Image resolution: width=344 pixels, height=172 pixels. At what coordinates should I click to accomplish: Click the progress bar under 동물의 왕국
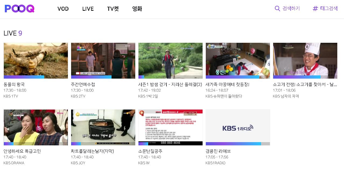(36, 77)
